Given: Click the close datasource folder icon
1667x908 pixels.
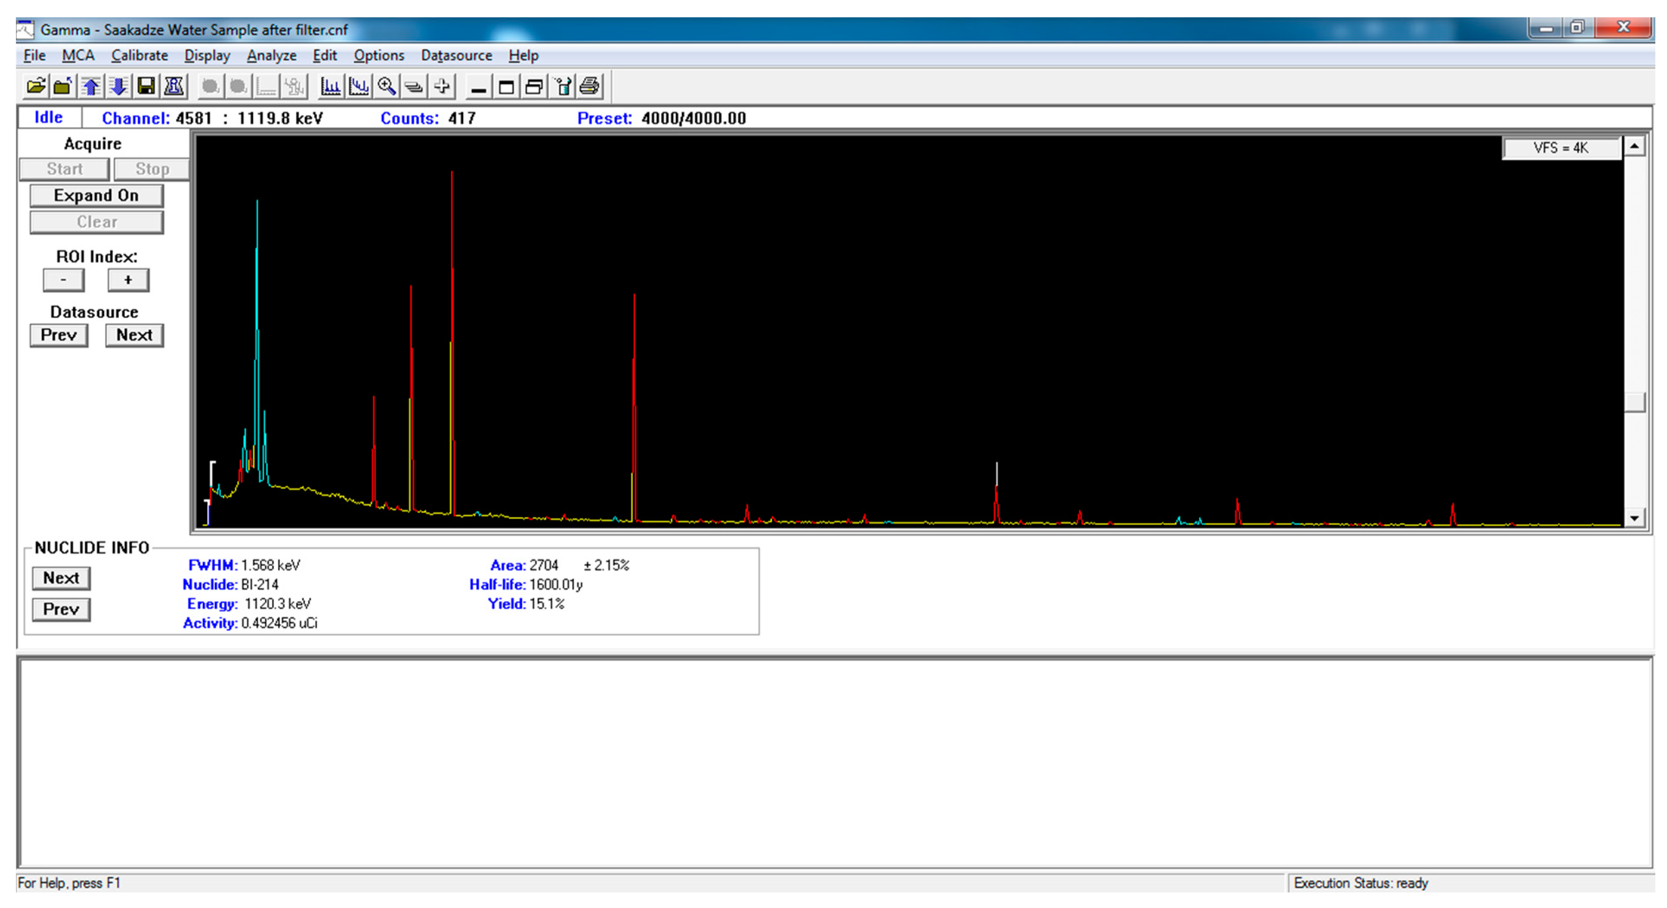Looking at the screenshot, I should pyautogui.click(x=63, y=86).
